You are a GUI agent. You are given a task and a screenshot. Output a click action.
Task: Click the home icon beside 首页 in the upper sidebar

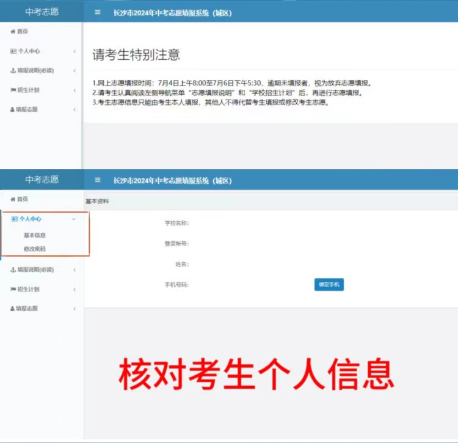coord(13,32)
